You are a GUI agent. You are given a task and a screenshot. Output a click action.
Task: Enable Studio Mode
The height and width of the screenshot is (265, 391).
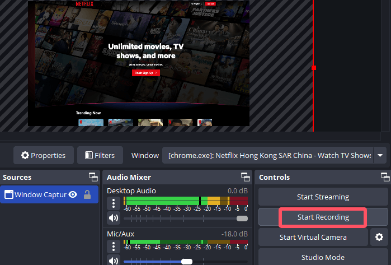point(323,257)
